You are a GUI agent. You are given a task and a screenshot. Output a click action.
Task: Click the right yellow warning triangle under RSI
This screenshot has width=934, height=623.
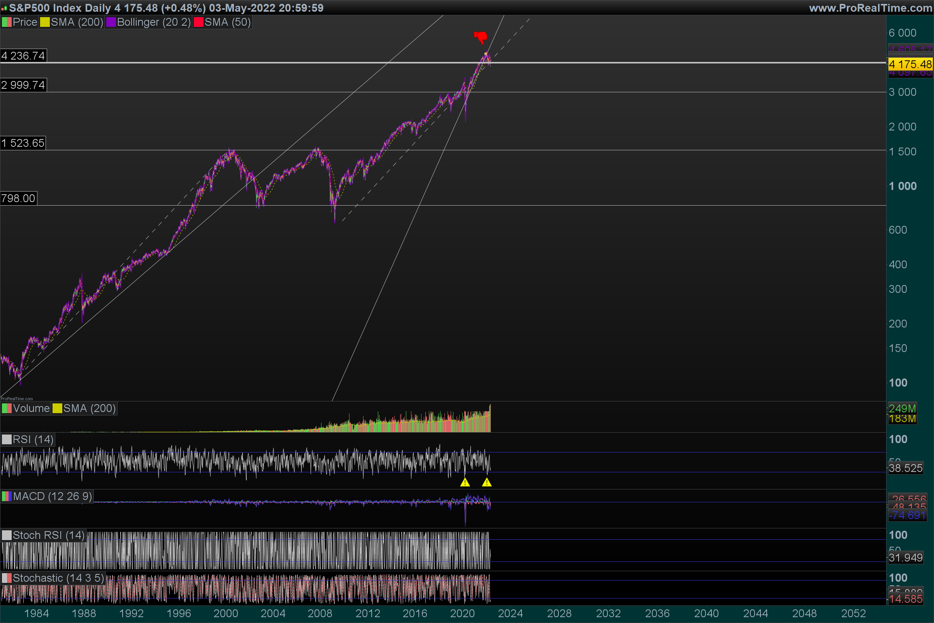[x=486, y=482]
